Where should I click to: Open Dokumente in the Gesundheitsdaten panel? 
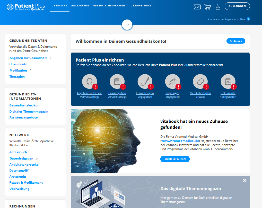point(18,64)
